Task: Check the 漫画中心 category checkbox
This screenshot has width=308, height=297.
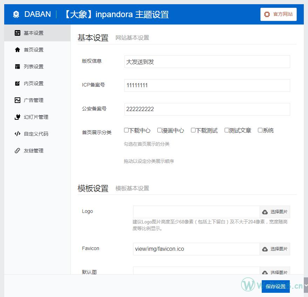Action: tap(159, 130)
